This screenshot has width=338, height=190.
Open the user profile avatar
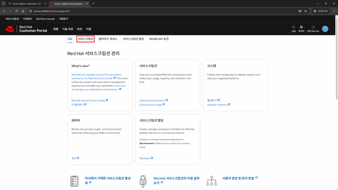pyautogui.click(x=325, y=29)
